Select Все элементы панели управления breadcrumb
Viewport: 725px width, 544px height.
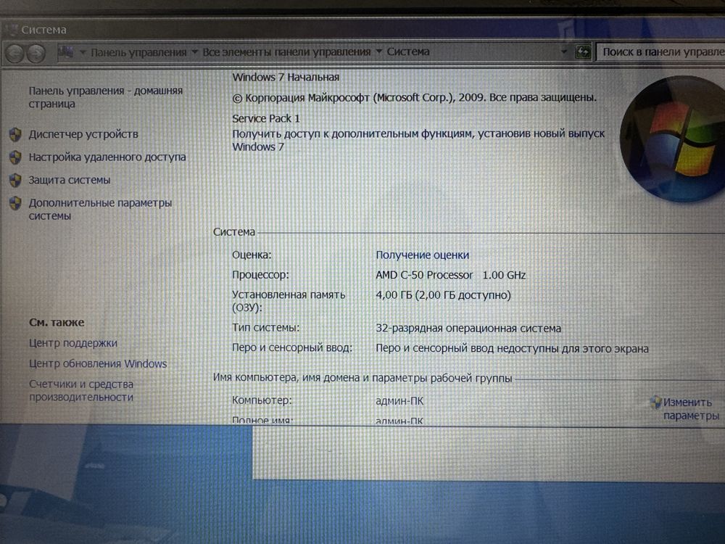[286, 51]
